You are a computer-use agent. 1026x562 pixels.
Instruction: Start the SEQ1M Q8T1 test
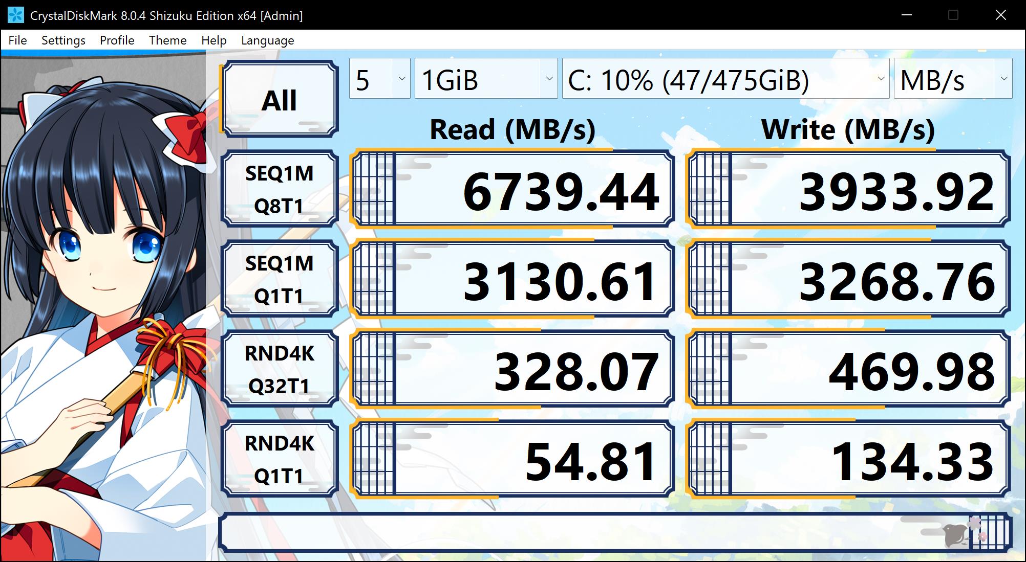tap(280, 189)
